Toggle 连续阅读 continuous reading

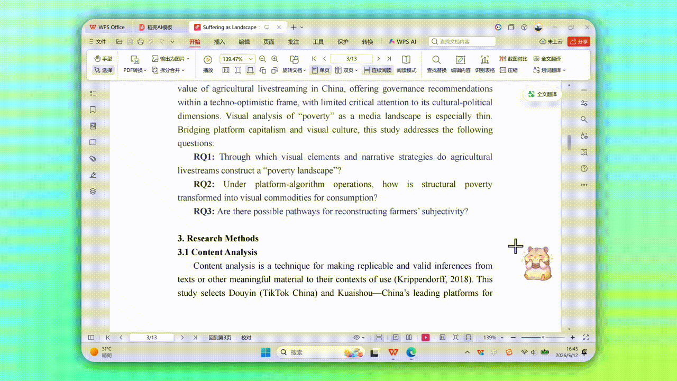pyautogui.click(x=378, y=70)
